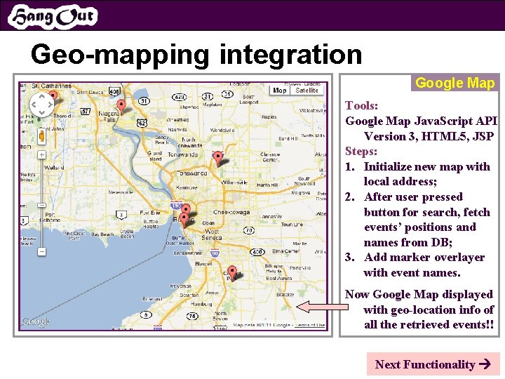Click the Next Functionality button
This screenshot has height=379, width=505.
[433, 364]
